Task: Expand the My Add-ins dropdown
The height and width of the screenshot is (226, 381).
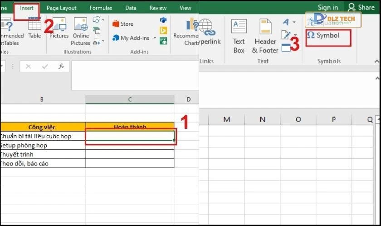Action: pyautogui.click(x=155, y=38)
